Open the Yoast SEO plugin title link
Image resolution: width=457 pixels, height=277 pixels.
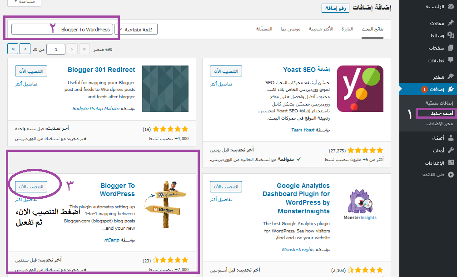pos(307,70)
